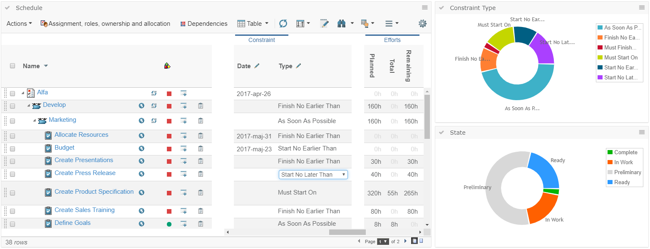
Task: Check the select-all checkbox beside Name header
Action: pyautogui.click(x=12, y=66)
